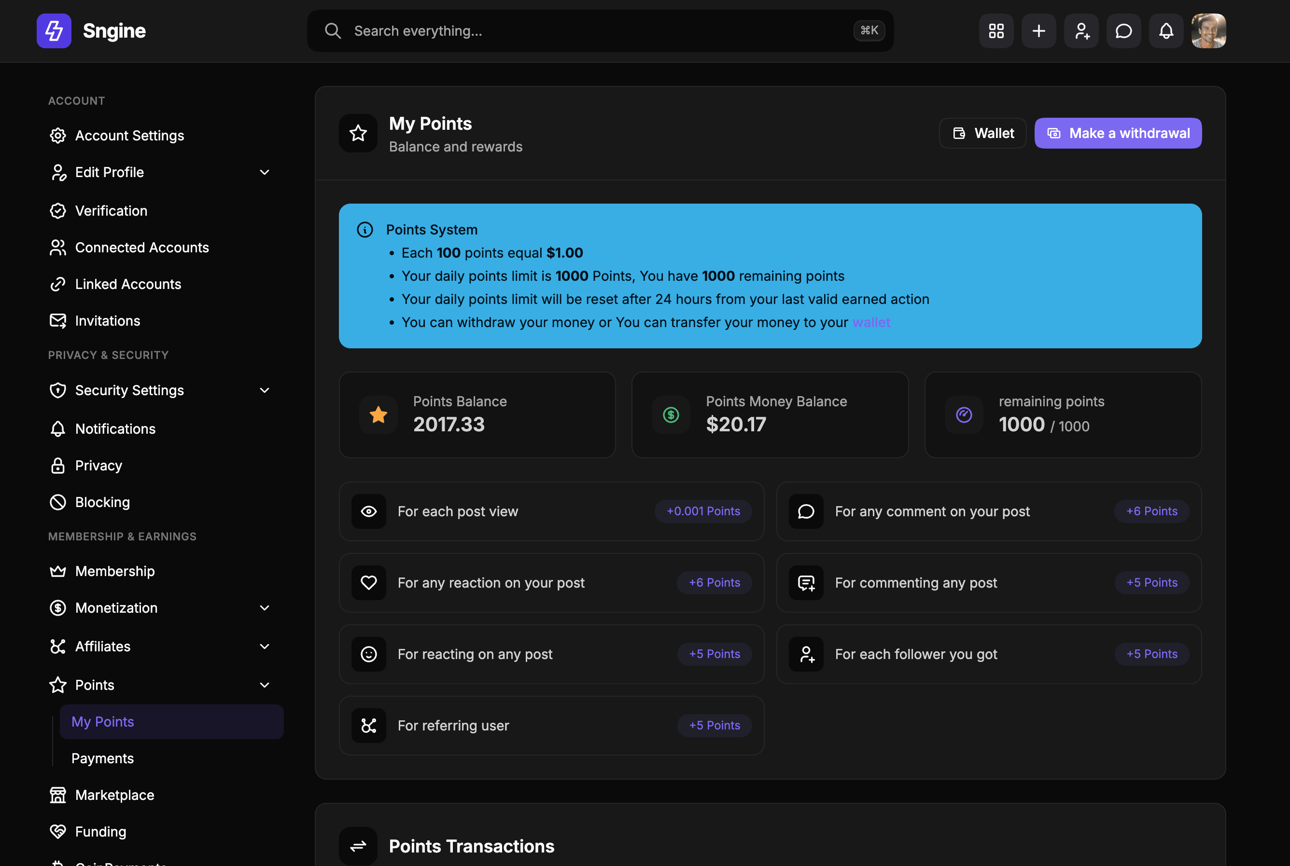Viewport: 1290px width, 866px height.
Task: Open user avatar profile menu
Action: pos(1209,31)
